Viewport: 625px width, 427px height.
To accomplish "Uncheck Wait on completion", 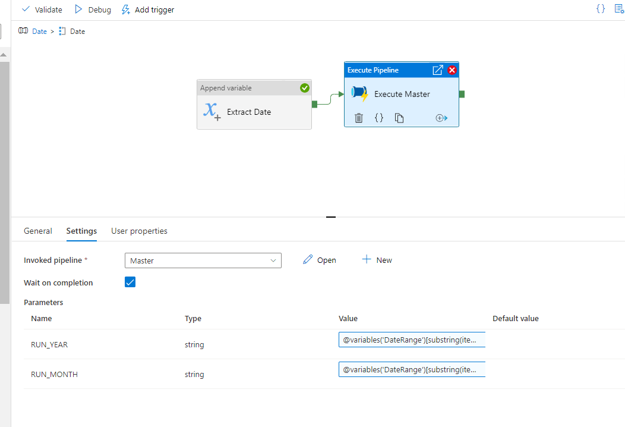I will point(130,282).
